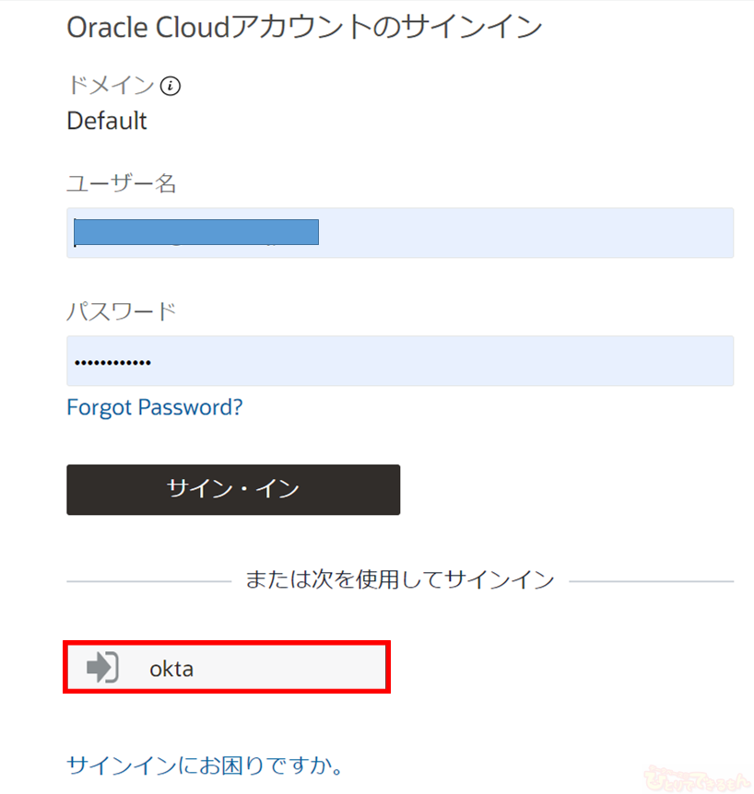Open the サインインにお困りですか link

pyautogui.click(x=205, y=765)
